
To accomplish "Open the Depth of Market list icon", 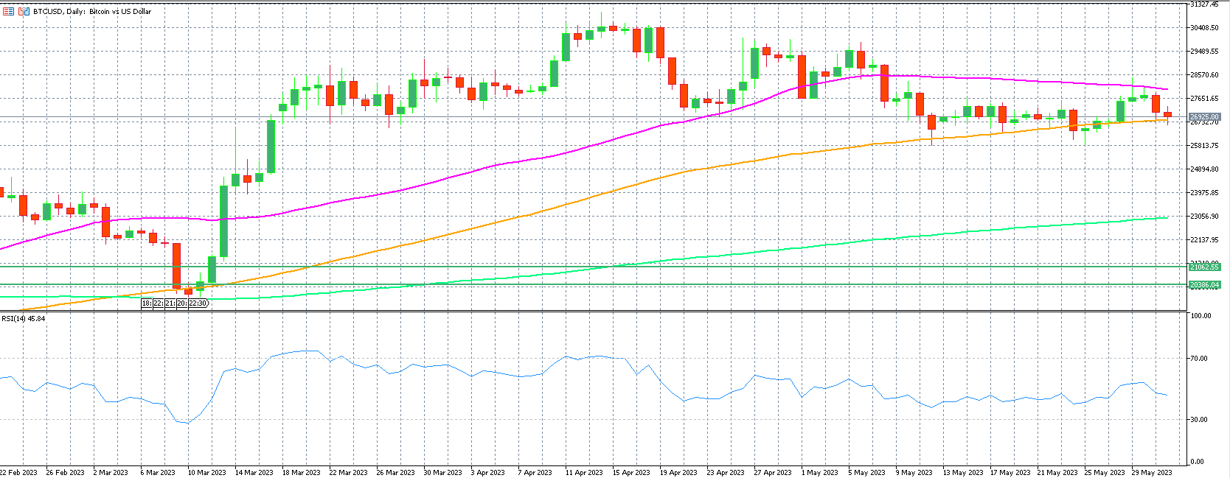I will pos(9,11).
